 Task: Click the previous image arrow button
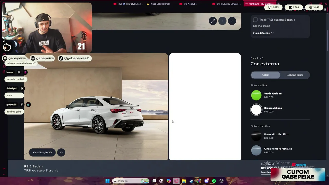point(222,21)
